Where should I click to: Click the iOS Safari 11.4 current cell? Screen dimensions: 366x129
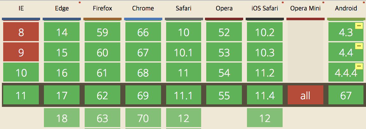click(265, 95)
